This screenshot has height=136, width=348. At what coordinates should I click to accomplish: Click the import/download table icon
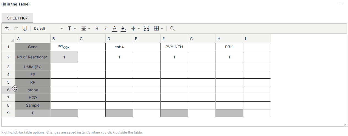click(x=25, y=29)
